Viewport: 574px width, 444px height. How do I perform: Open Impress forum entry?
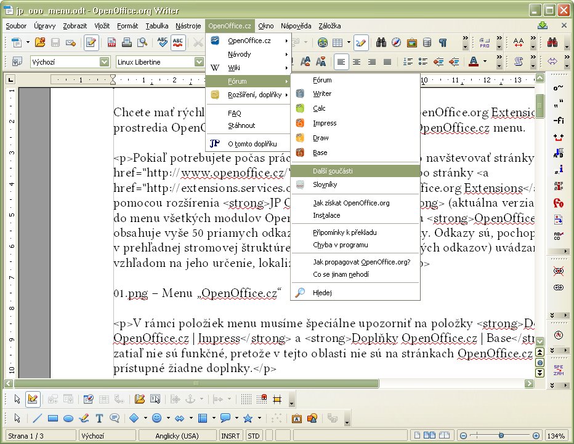pos(355,124)
